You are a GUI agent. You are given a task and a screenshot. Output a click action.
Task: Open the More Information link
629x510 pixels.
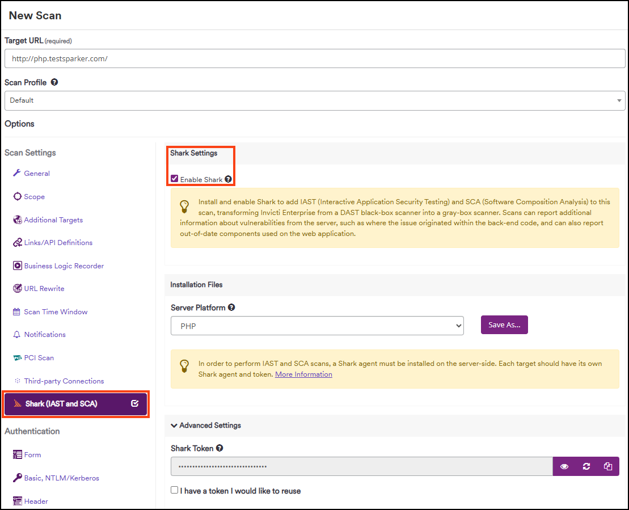[x=303, y=374]
